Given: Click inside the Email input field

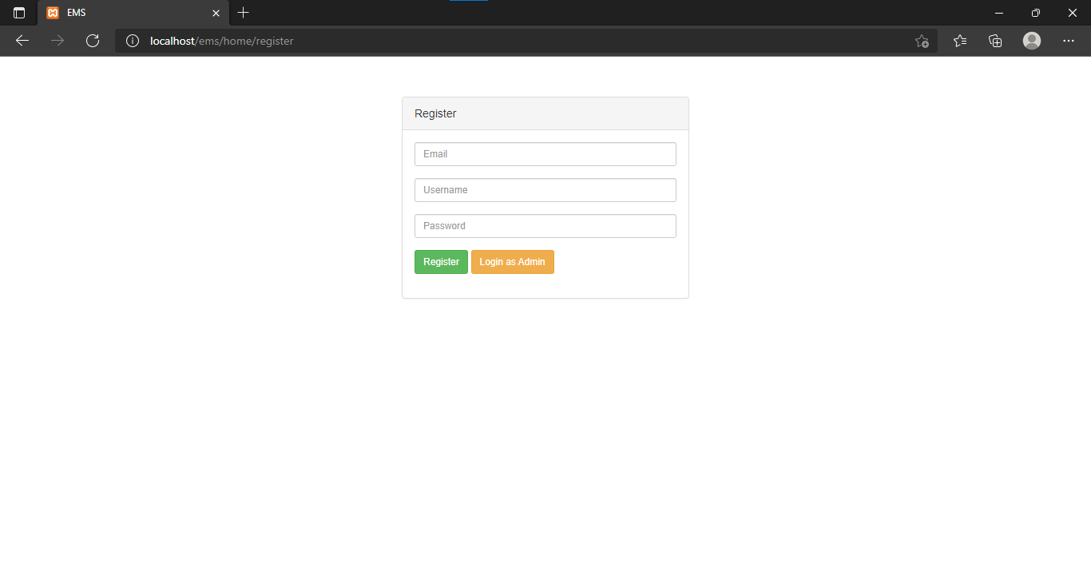Looking at the screenshot, I should (x=545, y=153).
